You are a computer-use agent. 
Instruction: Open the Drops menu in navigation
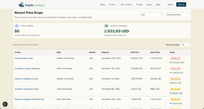click(112, 5)
